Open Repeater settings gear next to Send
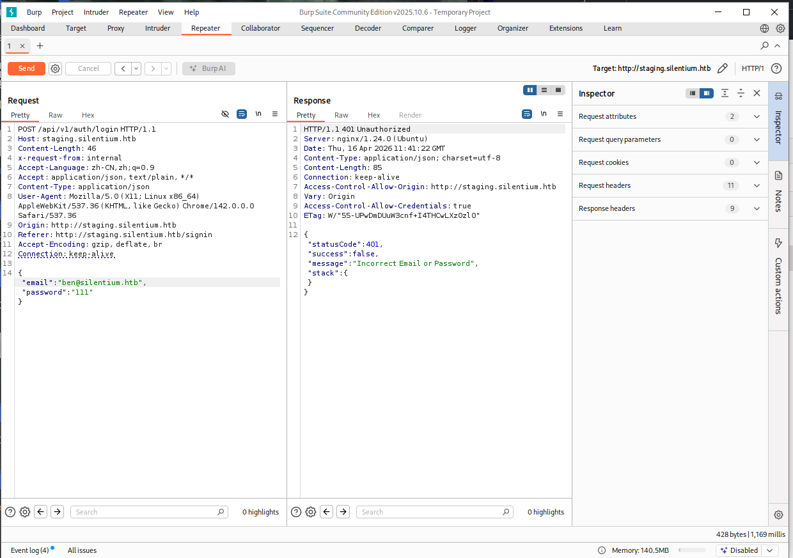 click(x=56, y=68)
